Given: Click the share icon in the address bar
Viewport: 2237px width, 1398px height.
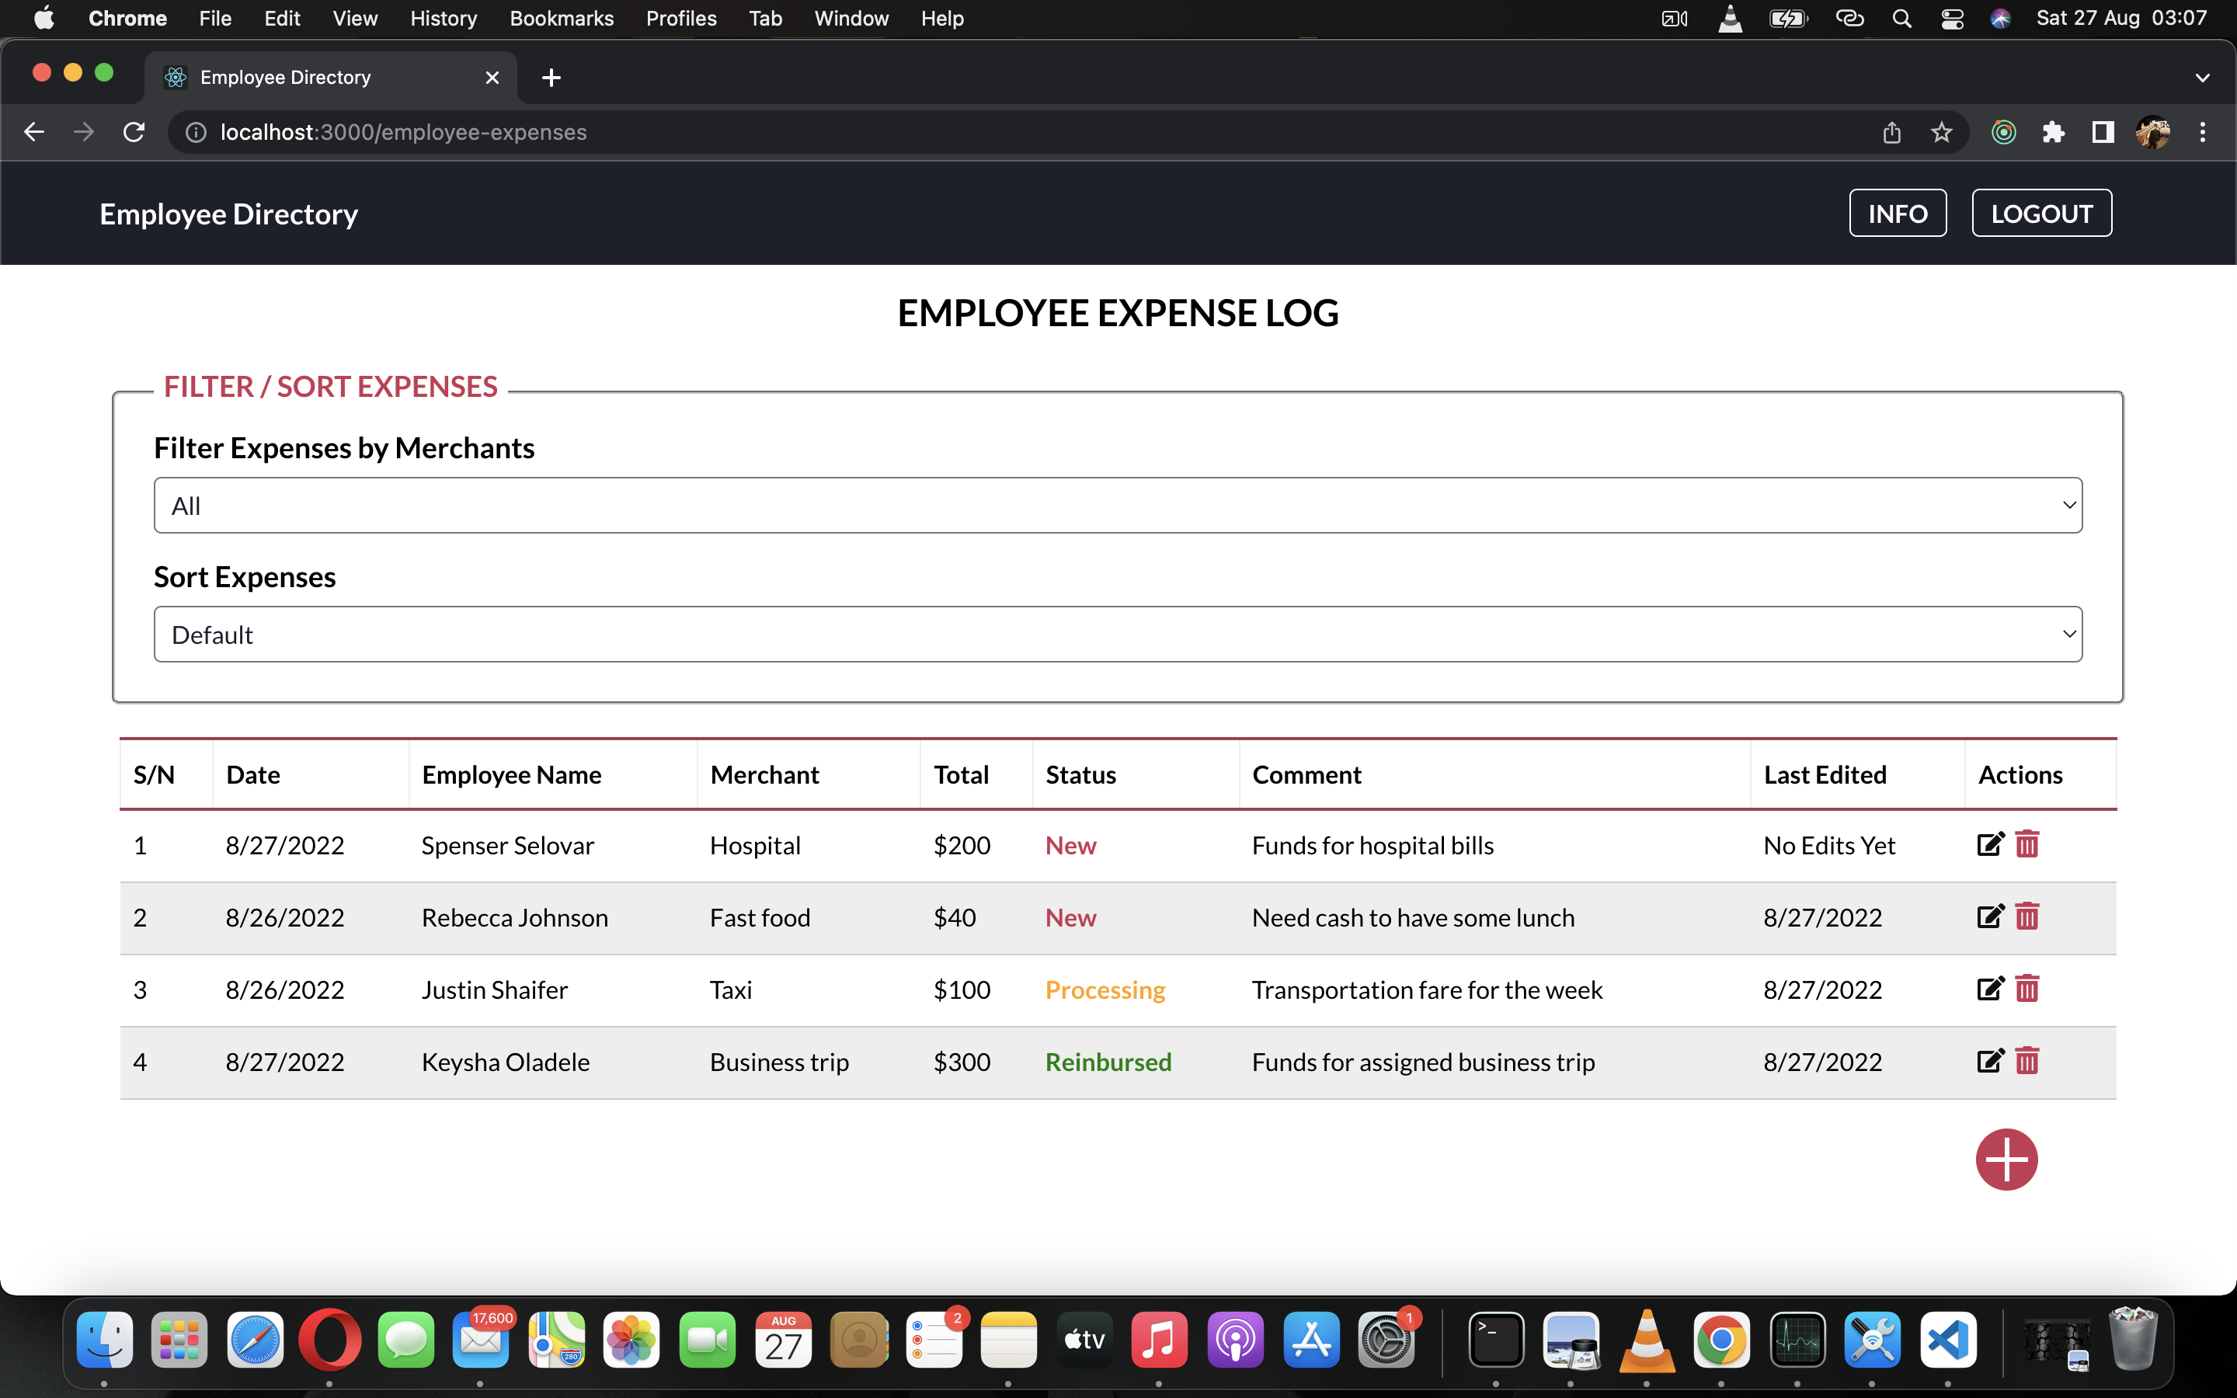Looking at the screenshot, I should click(x=1891, y=132).
